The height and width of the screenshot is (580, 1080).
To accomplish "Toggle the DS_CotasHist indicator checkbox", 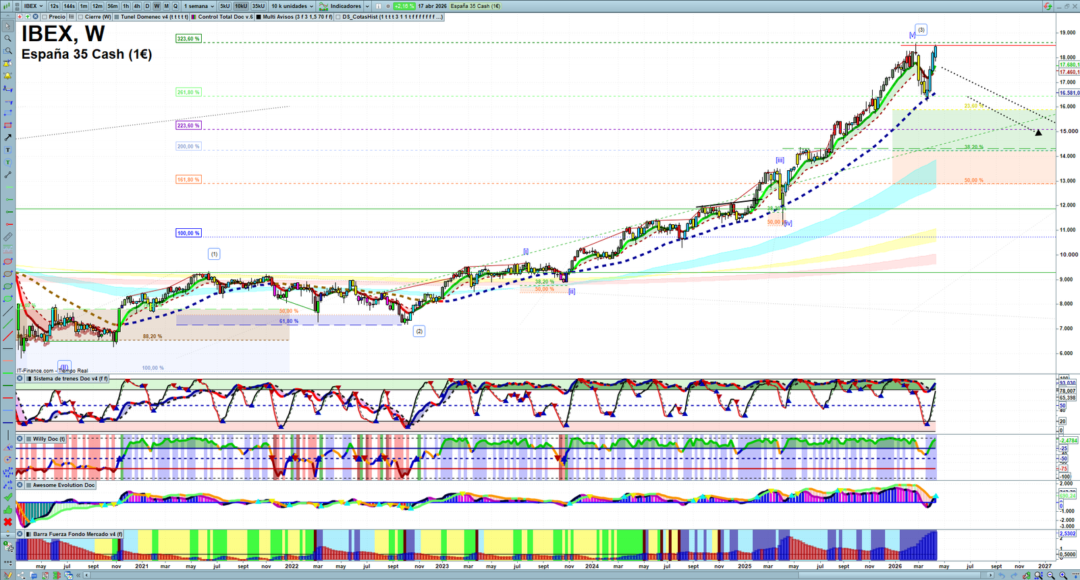I will [x=338, y=17].
